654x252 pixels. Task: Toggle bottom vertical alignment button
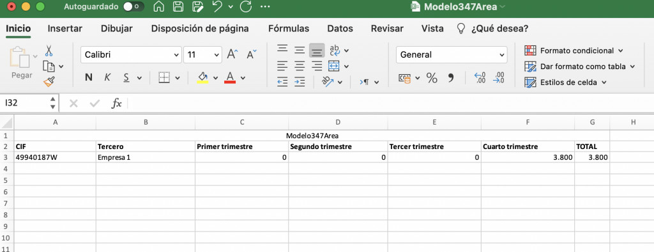[317, 51]
